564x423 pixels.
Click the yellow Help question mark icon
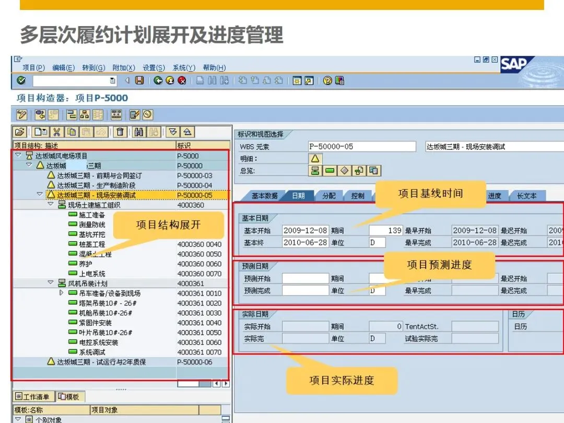(x=327, y=80)
